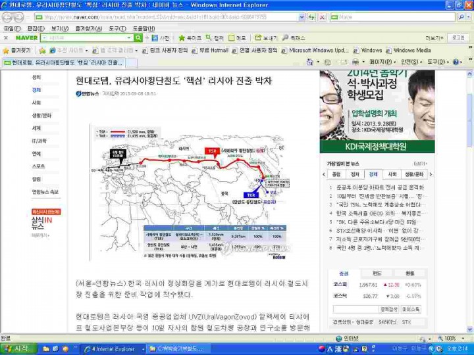Open the 세계 section in left sidebar

pos(36,128)
